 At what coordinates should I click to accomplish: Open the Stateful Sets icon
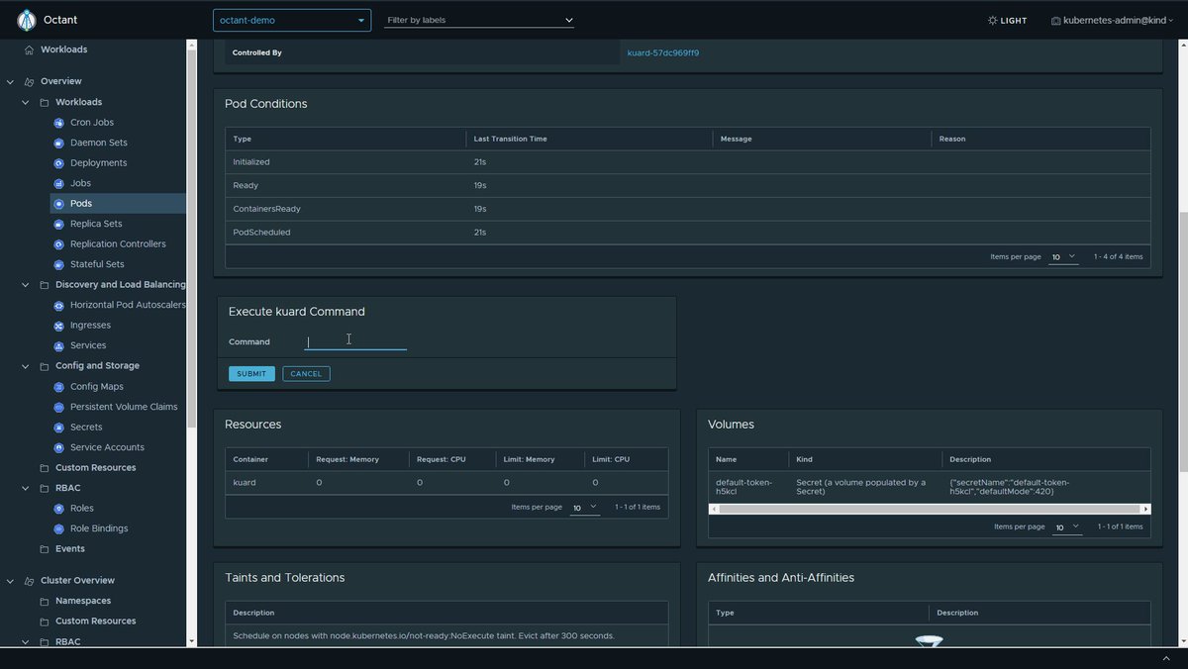pos(59,264)
